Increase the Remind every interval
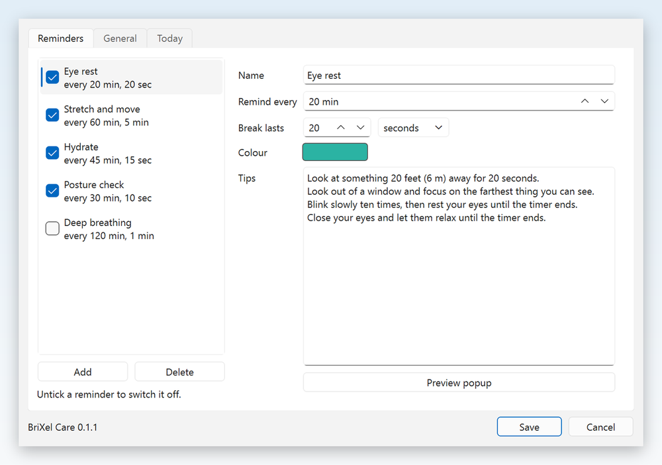The height and width of the screenshot is (465, 662). tap(585, 101)
